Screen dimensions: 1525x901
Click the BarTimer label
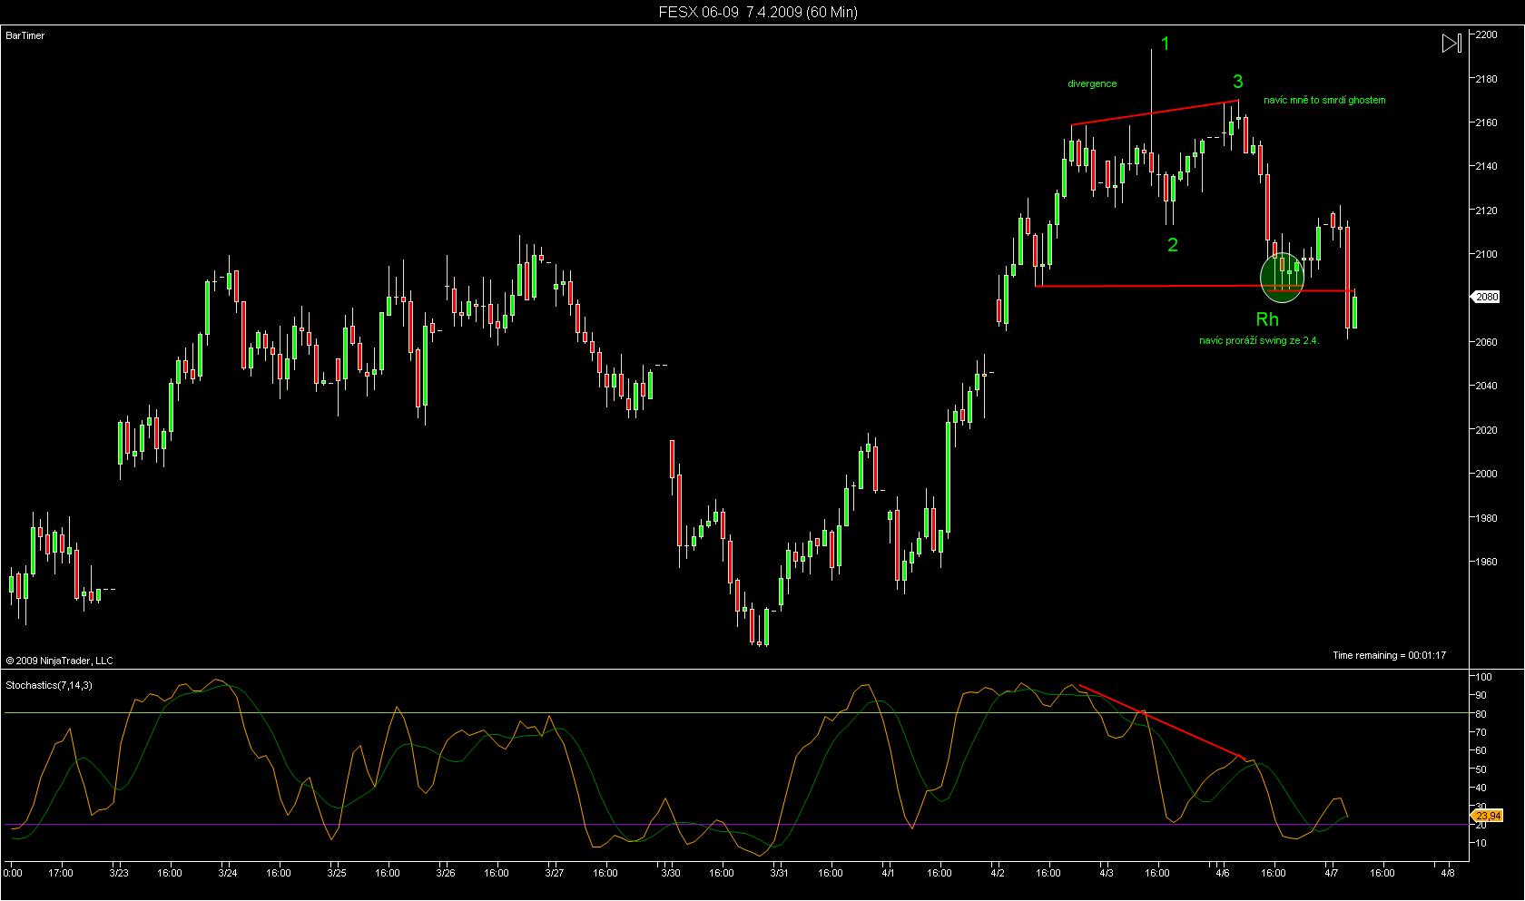[25, 35]
